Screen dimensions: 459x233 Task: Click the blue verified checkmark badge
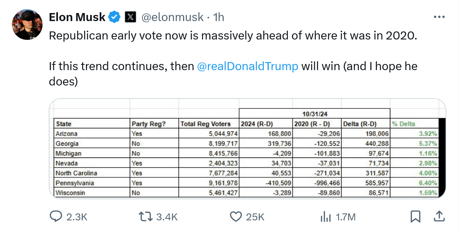point(114,17)
